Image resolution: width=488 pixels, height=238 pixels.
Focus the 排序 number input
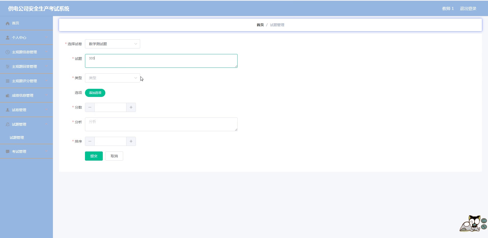click(x=110, y=141)
